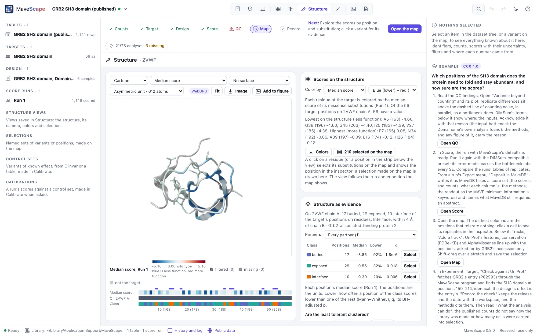Select 'Run 1' in score runs list
The image size is (537, 335).
pyautogui.click(x=50, y=100)
